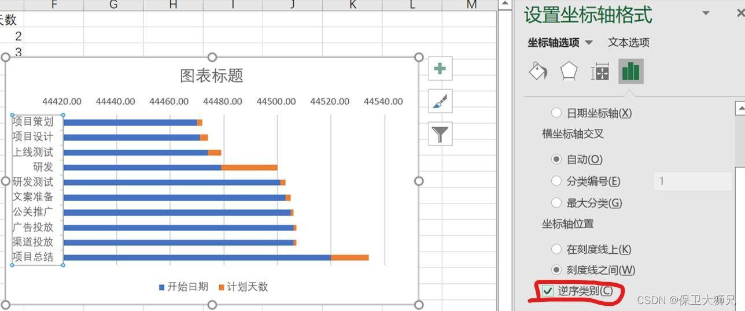Switch to 坐标轴选项 tab
This screenshot has width=745, height=311.
[554, 42]
